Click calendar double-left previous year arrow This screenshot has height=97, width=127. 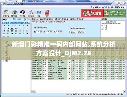pyautogui.click(x=4, y=20)
